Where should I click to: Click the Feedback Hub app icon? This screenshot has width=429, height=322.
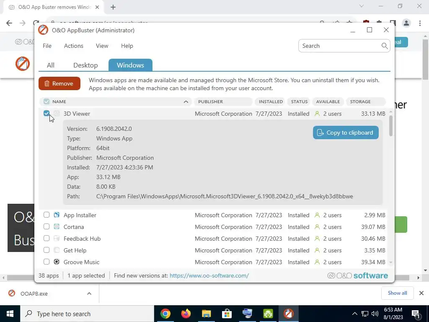coord(57,239)
